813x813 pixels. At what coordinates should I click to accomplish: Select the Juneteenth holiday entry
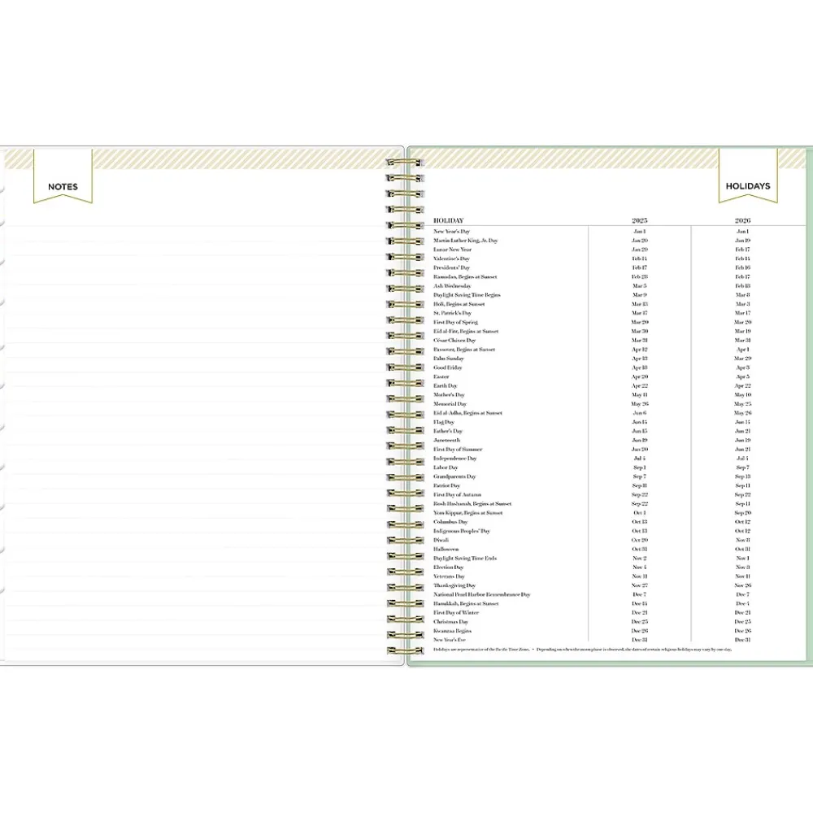(x=446, y=441)
